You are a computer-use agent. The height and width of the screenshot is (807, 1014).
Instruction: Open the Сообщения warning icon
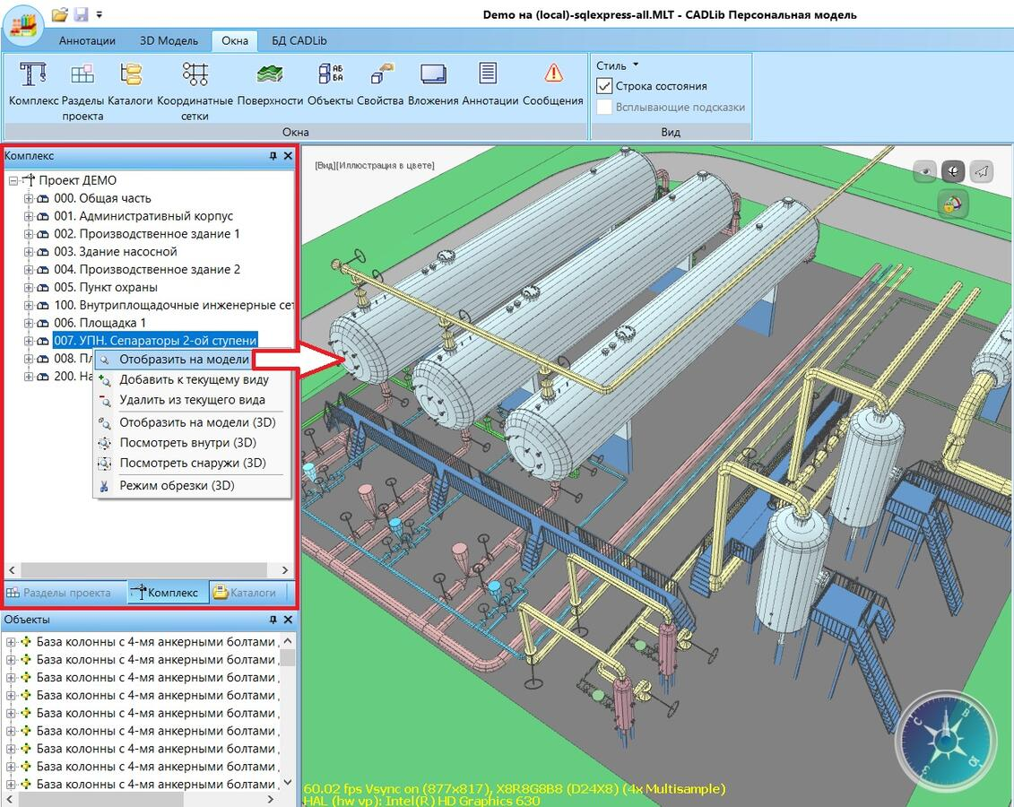coord(553,75)
